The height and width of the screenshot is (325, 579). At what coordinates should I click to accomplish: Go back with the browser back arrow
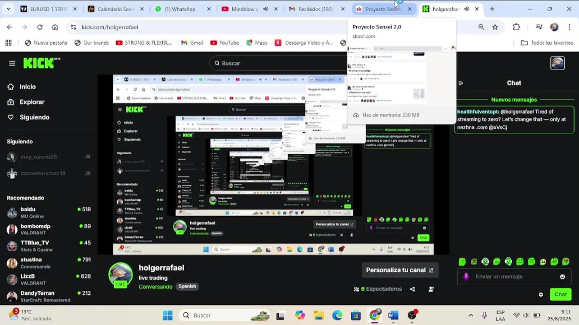pos(9,27)
